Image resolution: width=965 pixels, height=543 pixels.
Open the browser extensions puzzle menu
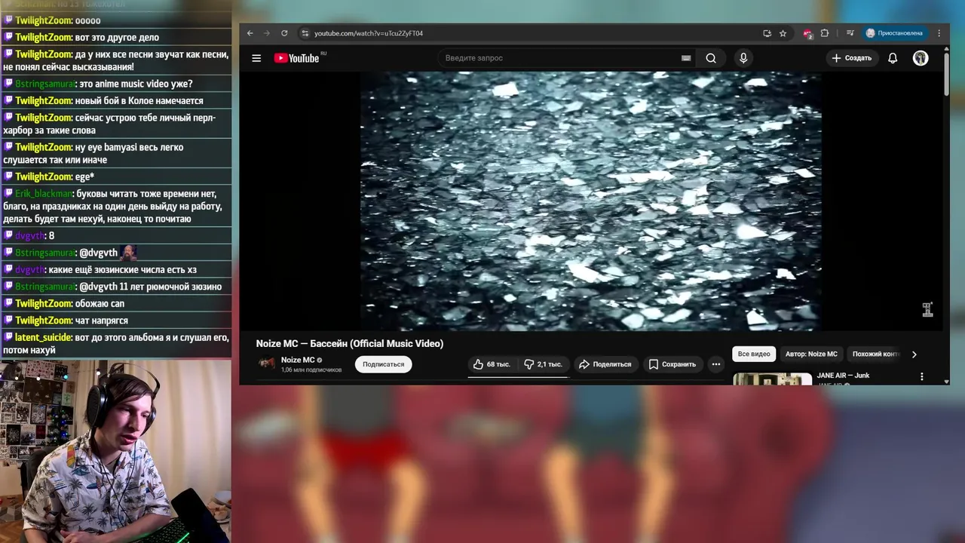(825, 33)
